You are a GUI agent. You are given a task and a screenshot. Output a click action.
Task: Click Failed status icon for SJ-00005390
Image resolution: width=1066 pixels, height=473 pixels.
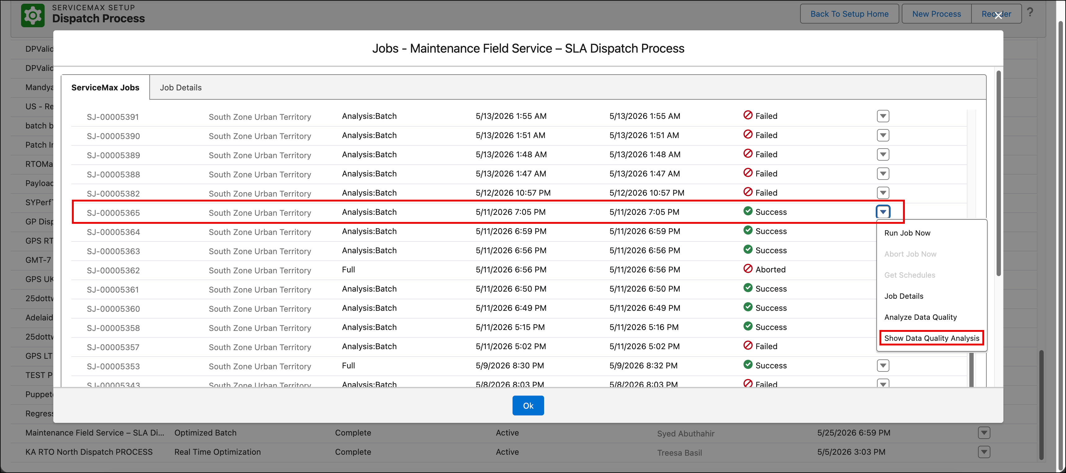coord(748,134)
